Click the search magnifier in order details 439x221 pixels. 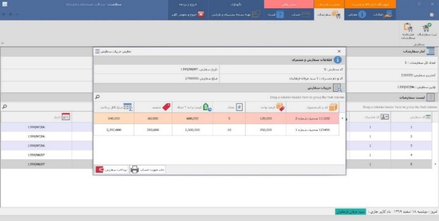(x=97, y=97)
